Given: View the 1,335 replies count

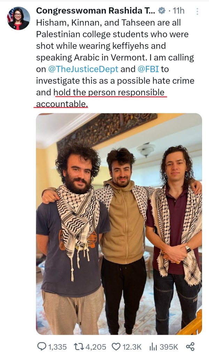Looking at the screenshot, I should [x=57, y=347].
